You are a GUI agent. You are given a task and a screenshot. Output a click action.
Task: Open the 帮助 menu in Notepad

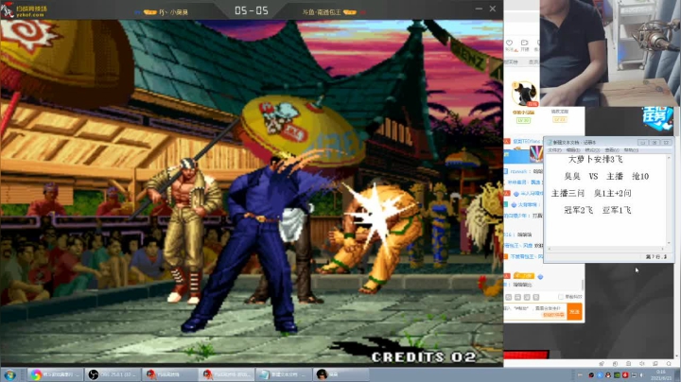pos(631,150)
